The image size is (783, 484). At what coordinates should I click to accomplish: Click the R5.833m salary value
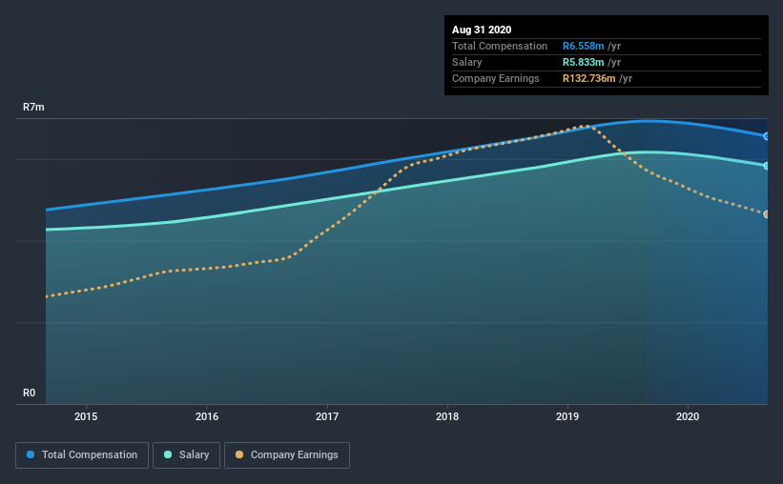584,62
